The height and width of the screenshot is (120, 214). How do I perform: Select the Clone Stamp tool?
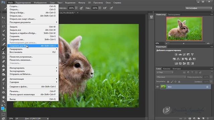(x=3, y=53)
